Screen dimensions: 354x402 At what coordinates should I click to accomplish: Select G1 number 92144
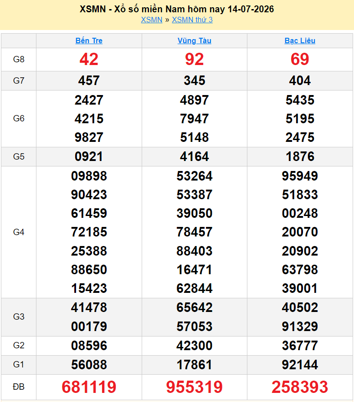[x=300, y=365]
